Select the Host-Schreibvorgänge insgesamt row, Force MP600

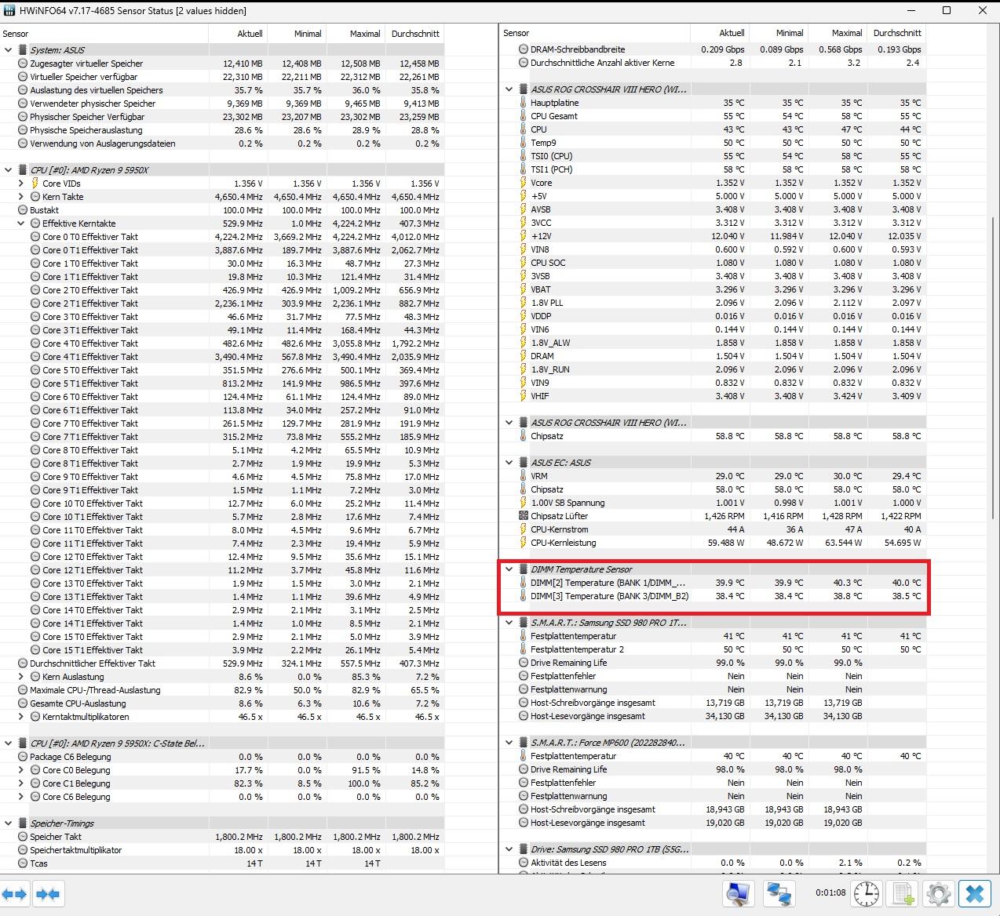[713, 809]
